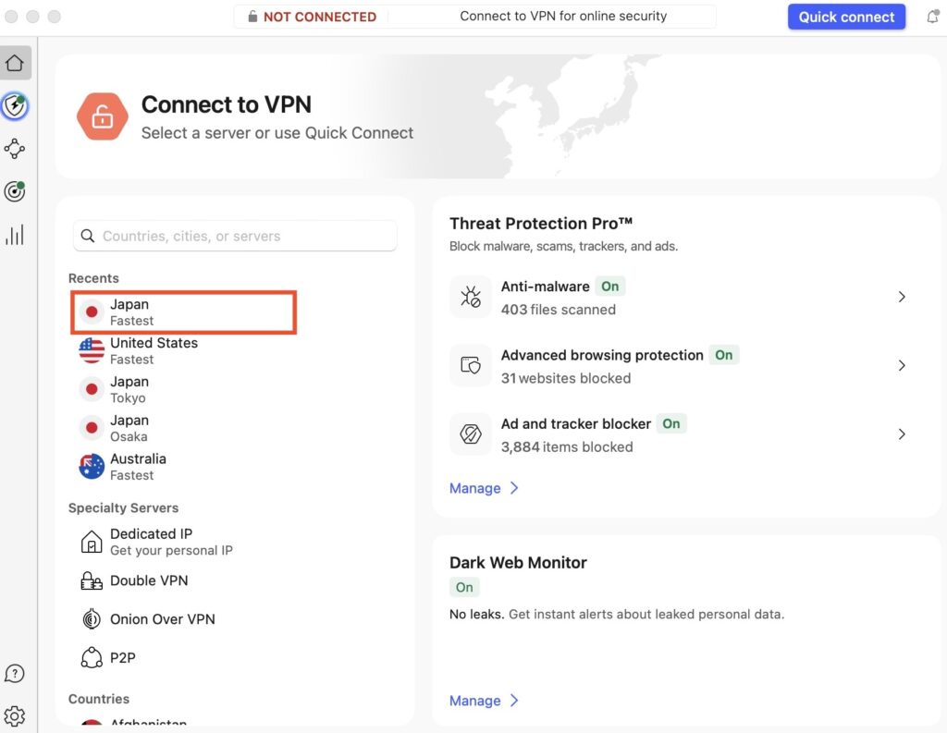Click the Anti-malware bug icon
Viewport: 947px width, 733px height.
pyautogui.click(x=471, y=297)
